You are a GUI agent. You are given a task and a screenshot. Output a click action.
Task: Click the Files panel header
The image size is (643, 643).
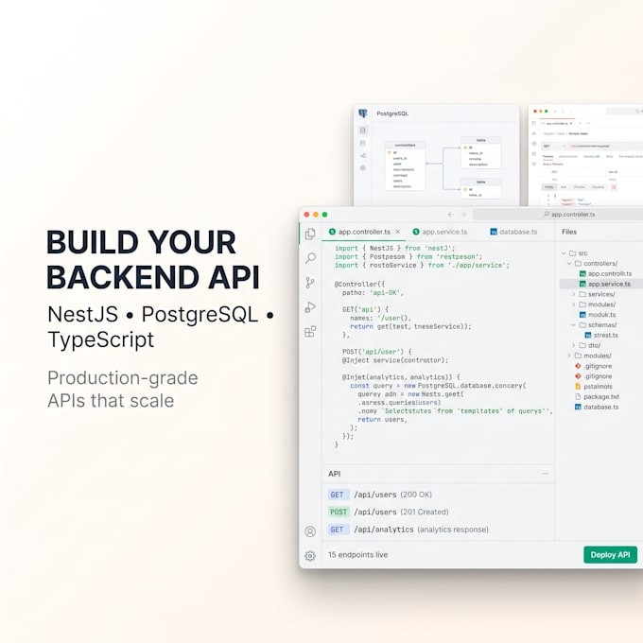click(x=569, y=232)
